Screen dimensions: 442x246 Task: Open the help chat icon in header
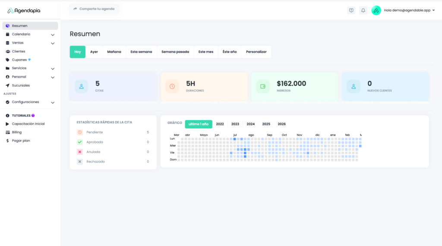(x=351, y=10)
